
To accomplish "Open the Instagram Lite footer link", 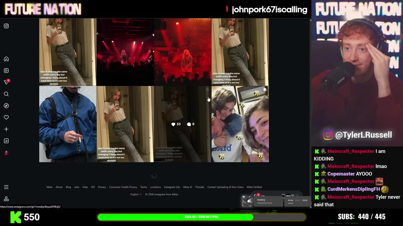I will coord(172,187).
